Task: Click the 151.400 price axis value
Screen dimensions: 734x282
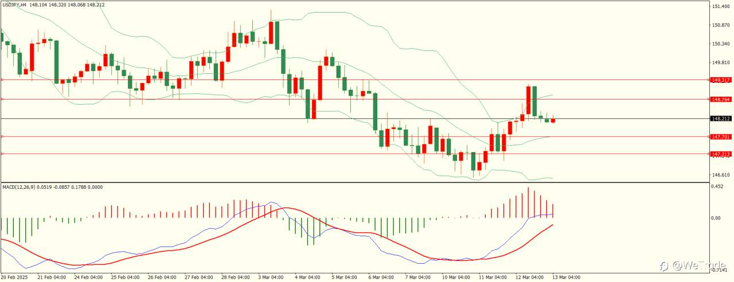Action: click(721, 6)
